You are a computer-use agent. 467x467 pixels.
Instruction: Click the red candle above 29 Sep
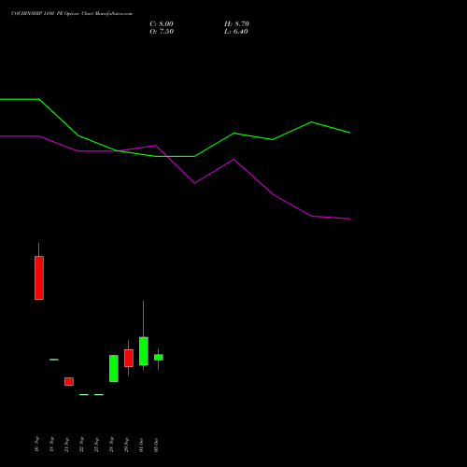point(129,358)
